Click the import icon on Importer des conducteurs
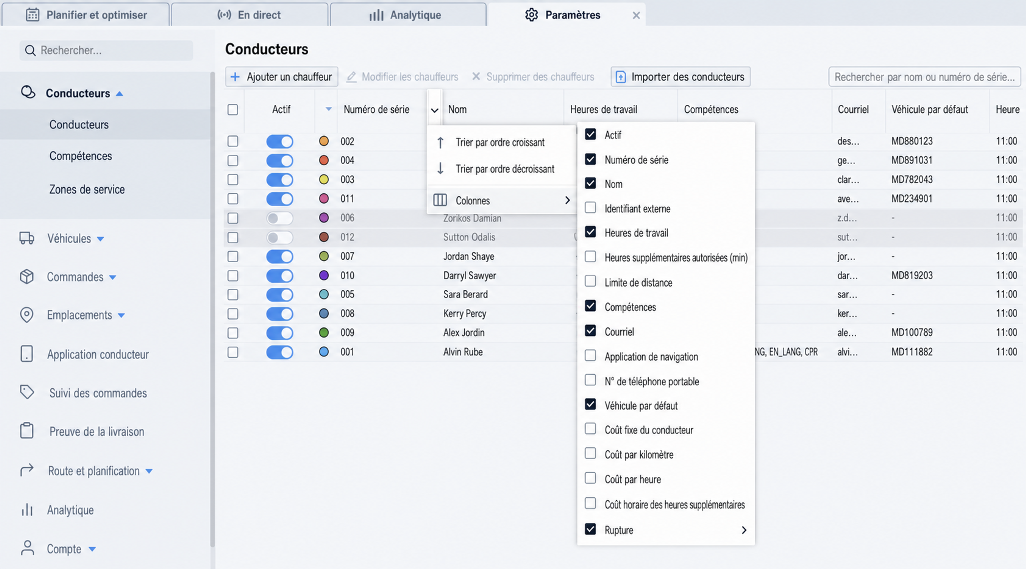Screen dimensions: 1026x569 [621, 77]
